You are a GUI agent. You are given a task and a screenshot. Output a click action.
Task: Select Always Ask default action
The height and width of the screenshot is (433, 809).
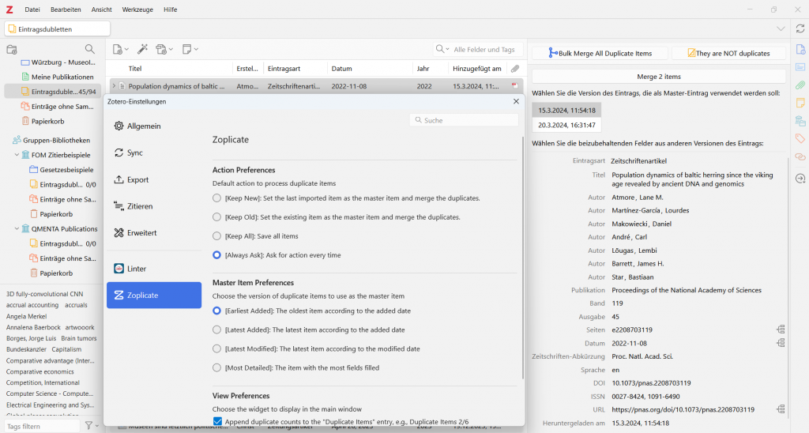[x=216, y=255]
